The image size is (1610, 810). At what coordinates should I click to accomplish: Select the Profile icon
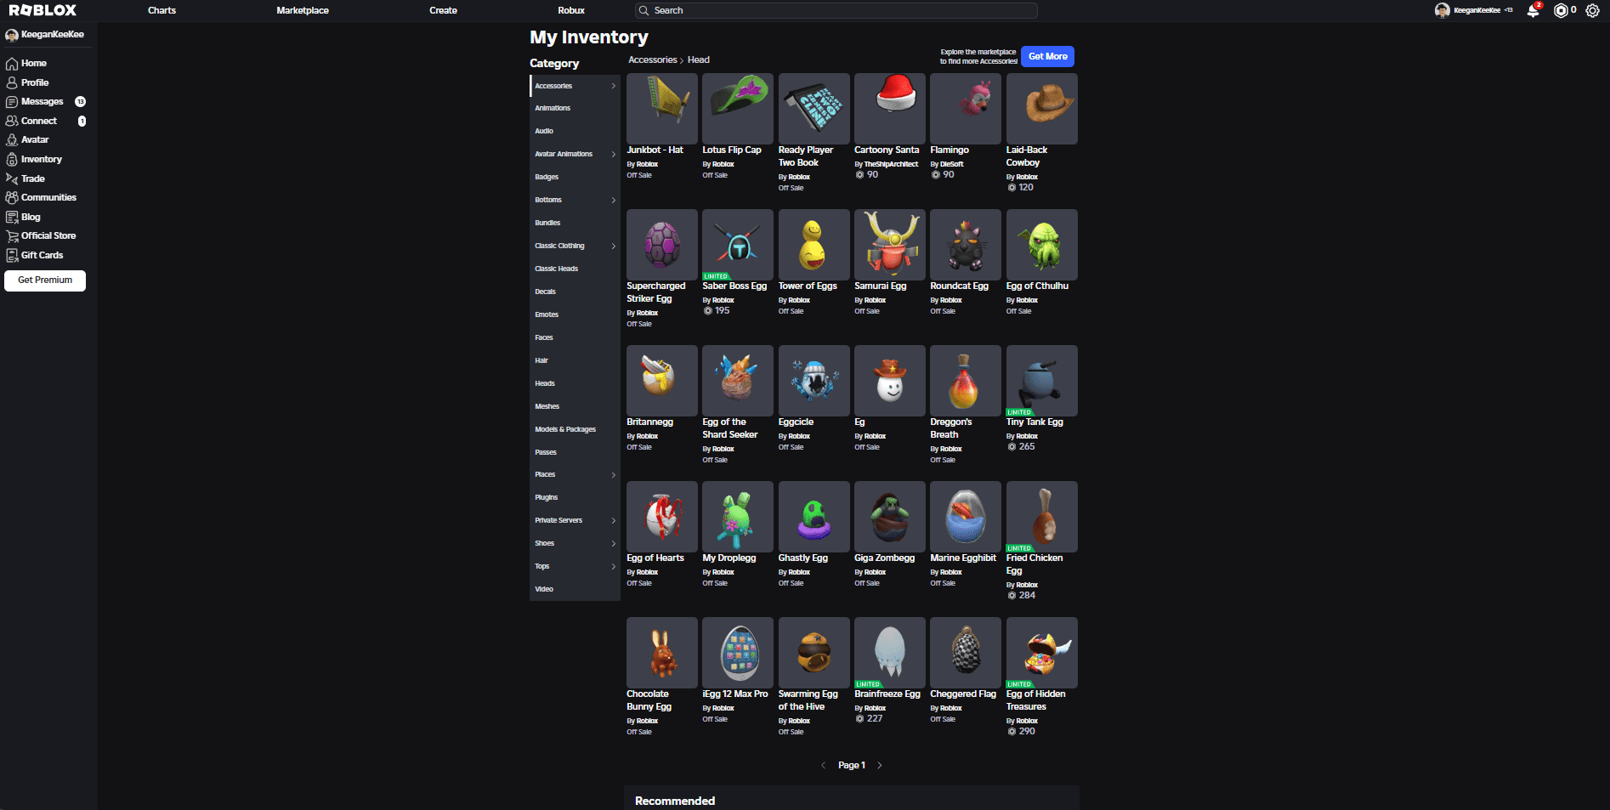coord(12,82)
